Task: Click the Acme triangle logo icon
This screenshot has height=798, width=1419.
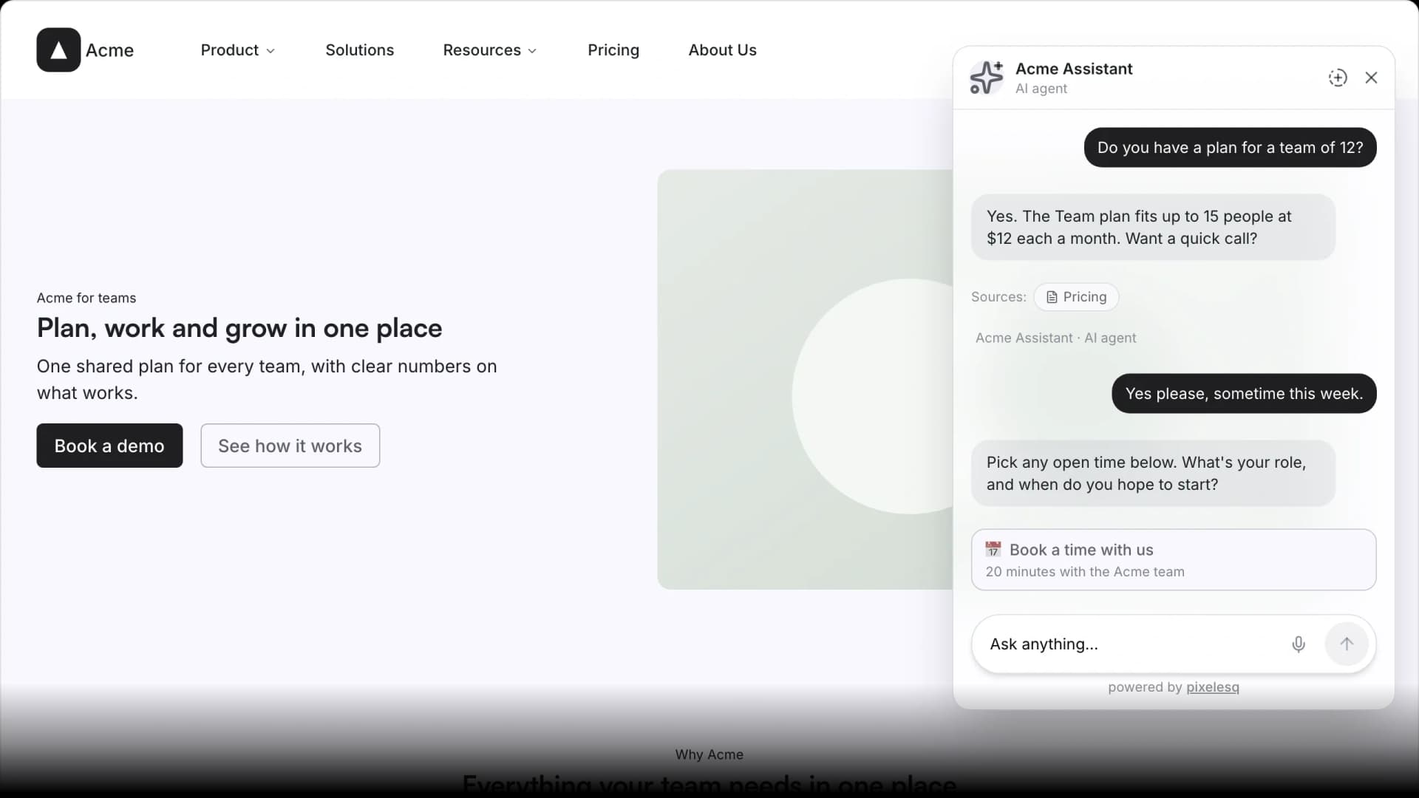Action: [x=58, y=50]
